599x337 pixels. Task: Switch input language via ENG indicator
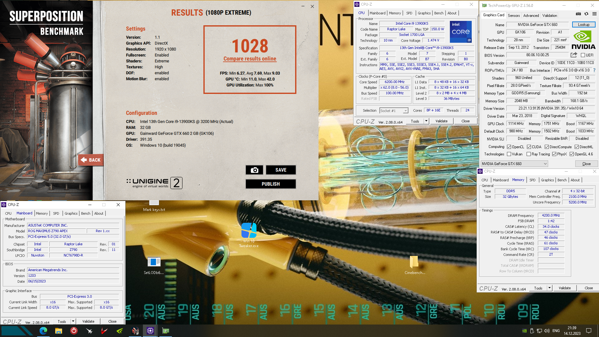pyautogui.click(x=556, y=331)
